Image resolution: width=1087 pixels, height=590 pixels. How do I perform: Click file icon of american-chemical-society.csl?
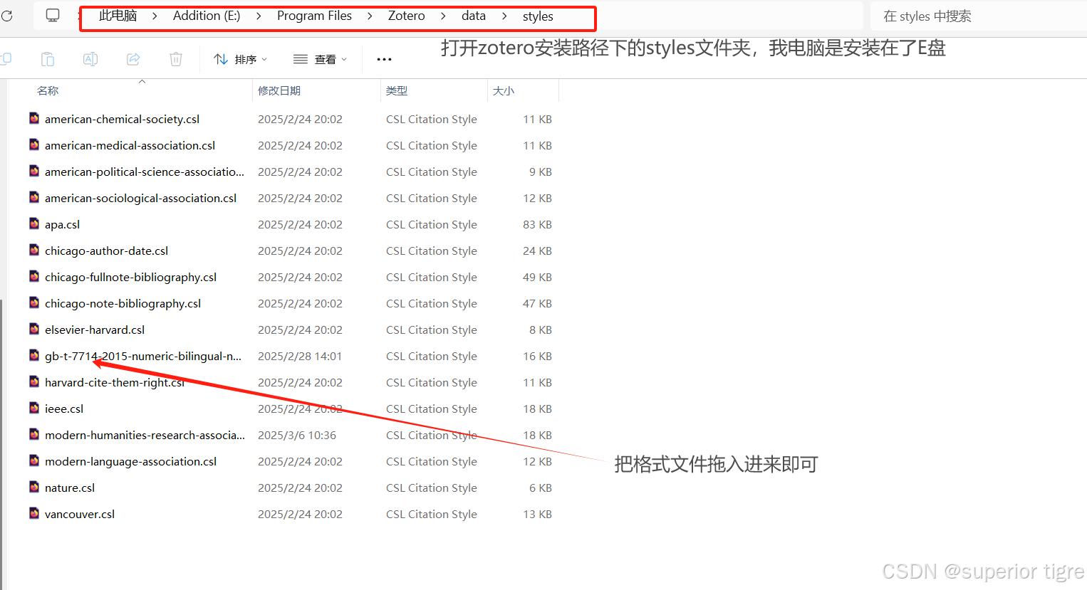(34, 118)
